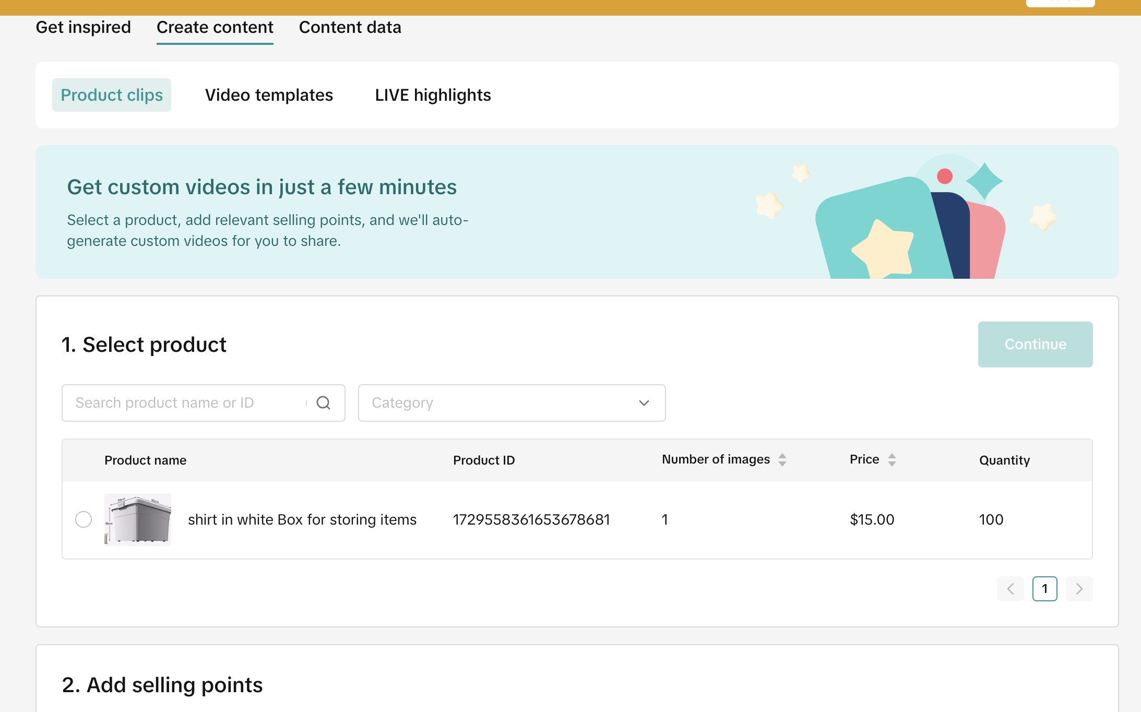Click page number 1 button
The width and height of the screenshot is (1141, 712).
[x=1044, y=589]
